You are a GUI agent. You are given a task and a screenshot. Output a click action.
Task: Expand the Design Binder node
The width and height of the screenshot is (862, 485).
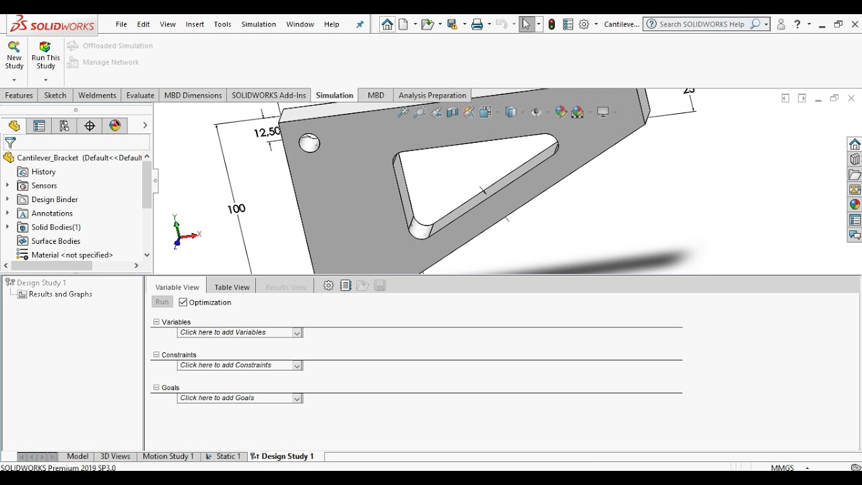[x=7, y=199]
